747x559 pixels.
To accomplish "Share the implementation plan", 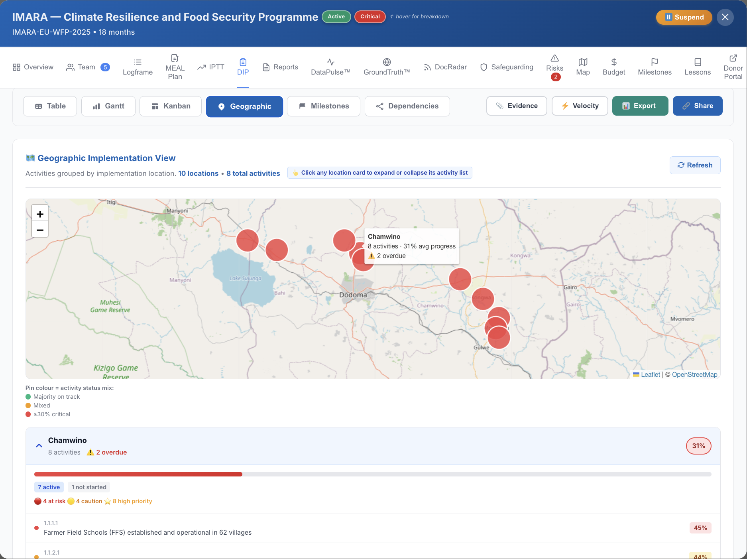I will click(x=698, y=106).
